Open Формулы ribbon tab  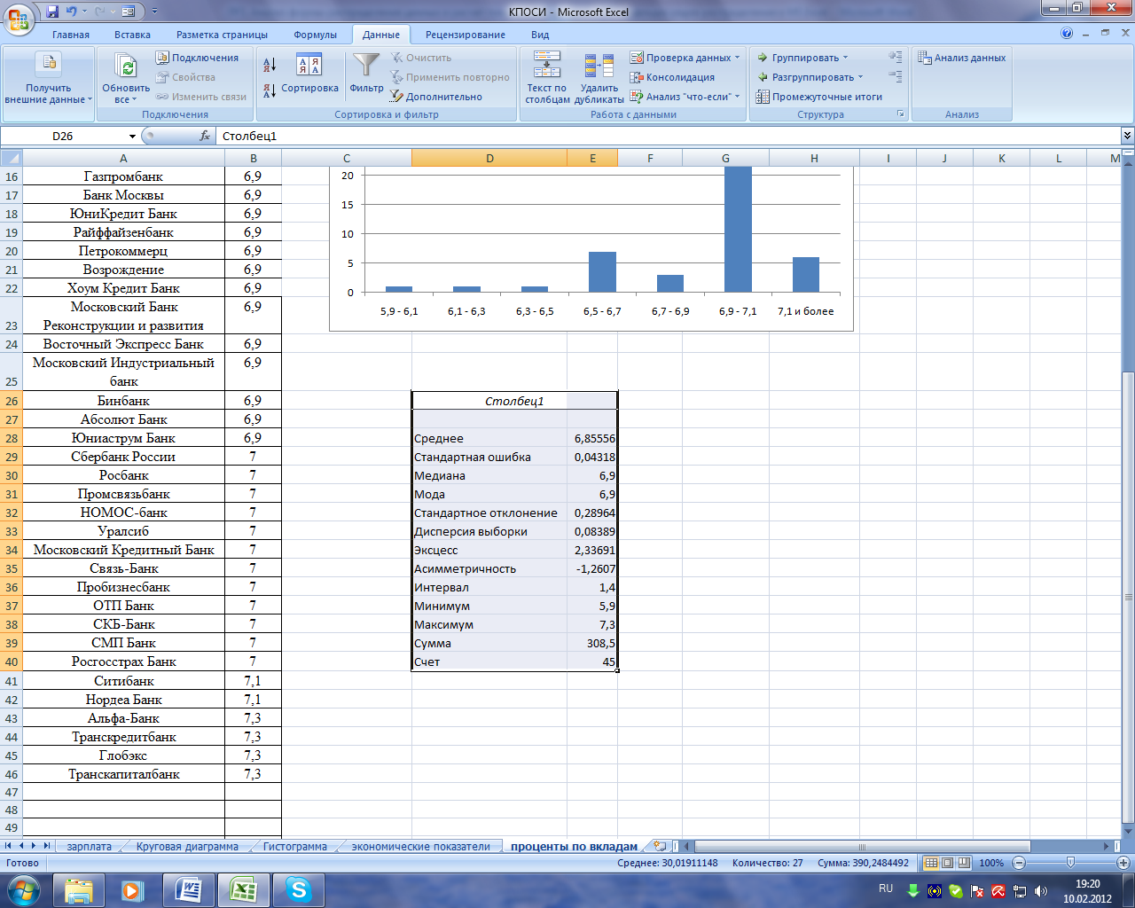[316, 35]
